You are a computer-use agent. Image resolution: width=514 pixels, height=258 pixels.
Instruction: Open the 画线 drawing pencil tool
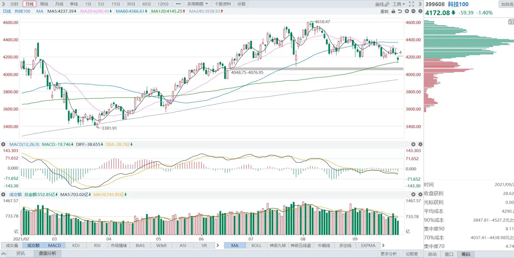382,4
